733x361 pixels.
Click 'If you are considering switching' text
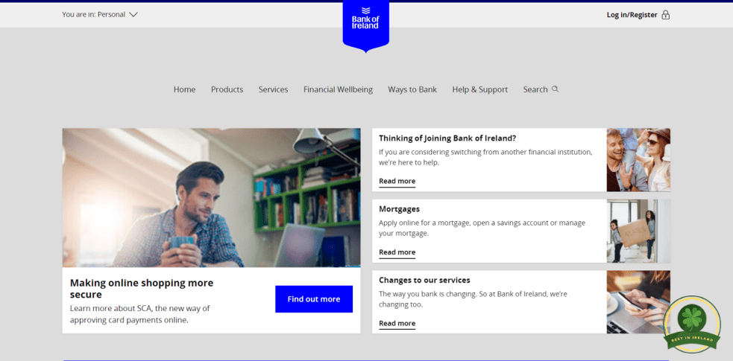485,157
